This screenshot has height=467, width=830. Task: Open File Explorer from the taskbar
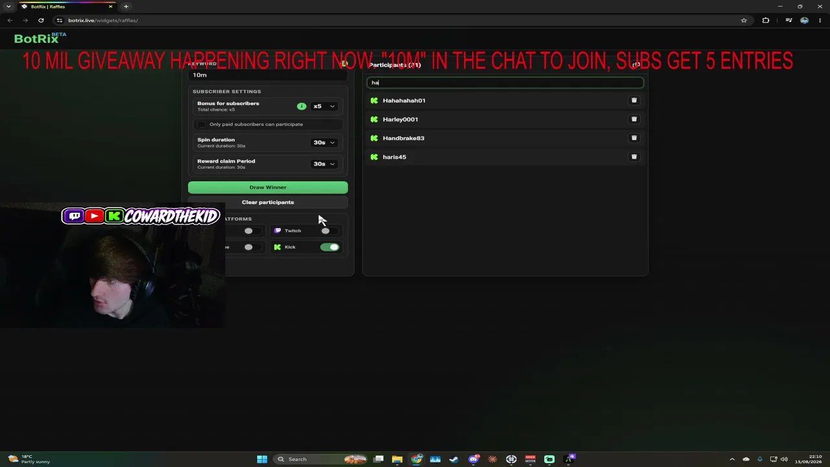click(x=397, y=459)
